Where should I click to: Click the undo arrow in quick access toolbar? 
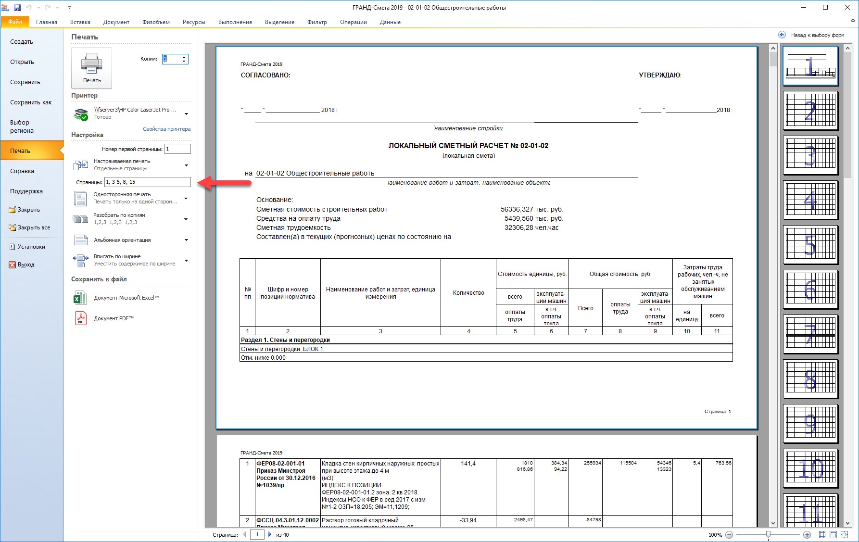tap(29, 8)
